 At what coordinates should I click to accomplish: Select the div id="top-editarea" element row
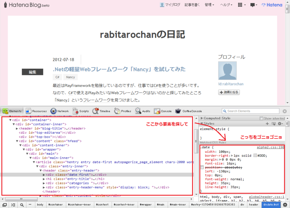pyautogui.click(x=47, y=133)
